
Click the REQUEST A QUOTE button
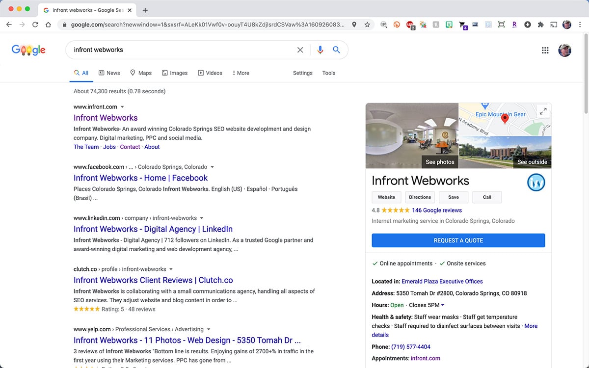(458, 240)
